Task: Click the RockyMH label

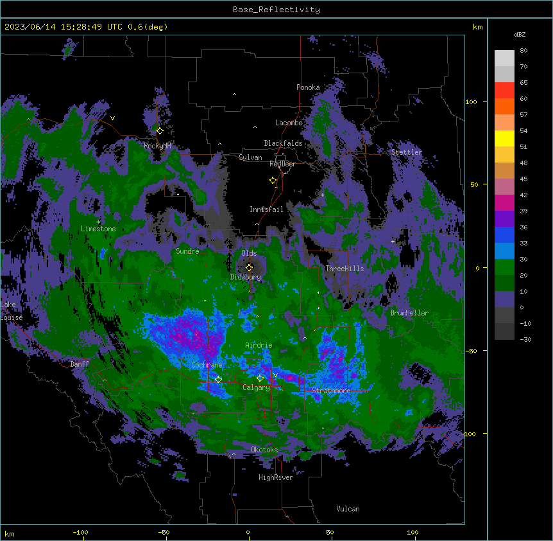Action: coord(157,145)
